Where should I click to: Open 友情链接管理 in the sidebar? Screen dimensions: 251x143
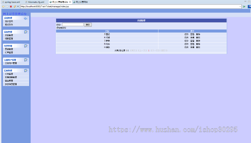coord(11,77)
